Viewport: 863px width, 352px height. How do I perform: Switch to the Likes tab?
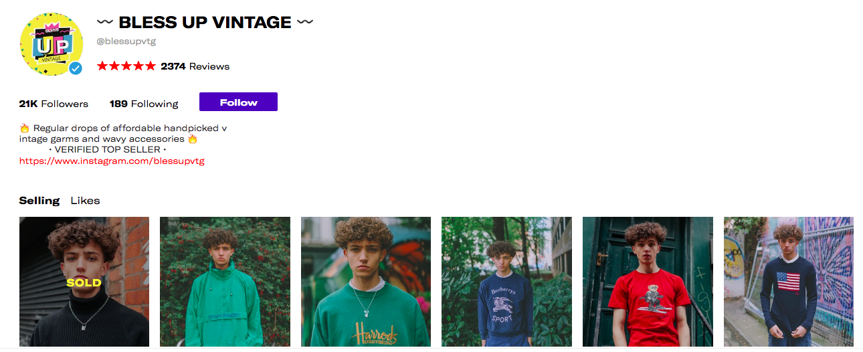point(85,201)
